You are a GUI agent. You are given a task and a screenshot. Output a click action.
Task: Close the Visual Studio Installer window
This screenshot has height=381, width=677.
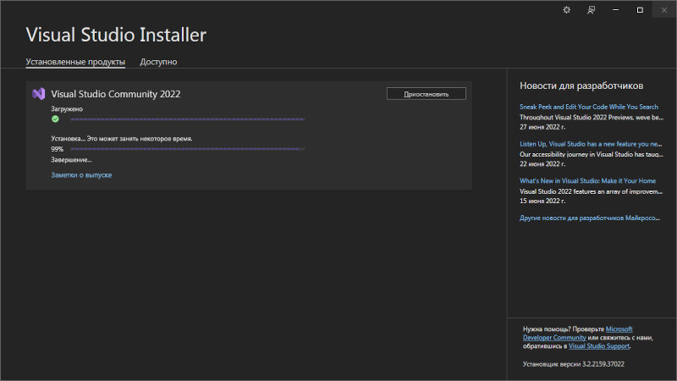[664, 10]
